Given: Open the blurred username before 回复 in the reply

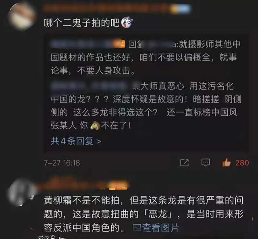Looking at the screenshot, I should click(81, 44).
